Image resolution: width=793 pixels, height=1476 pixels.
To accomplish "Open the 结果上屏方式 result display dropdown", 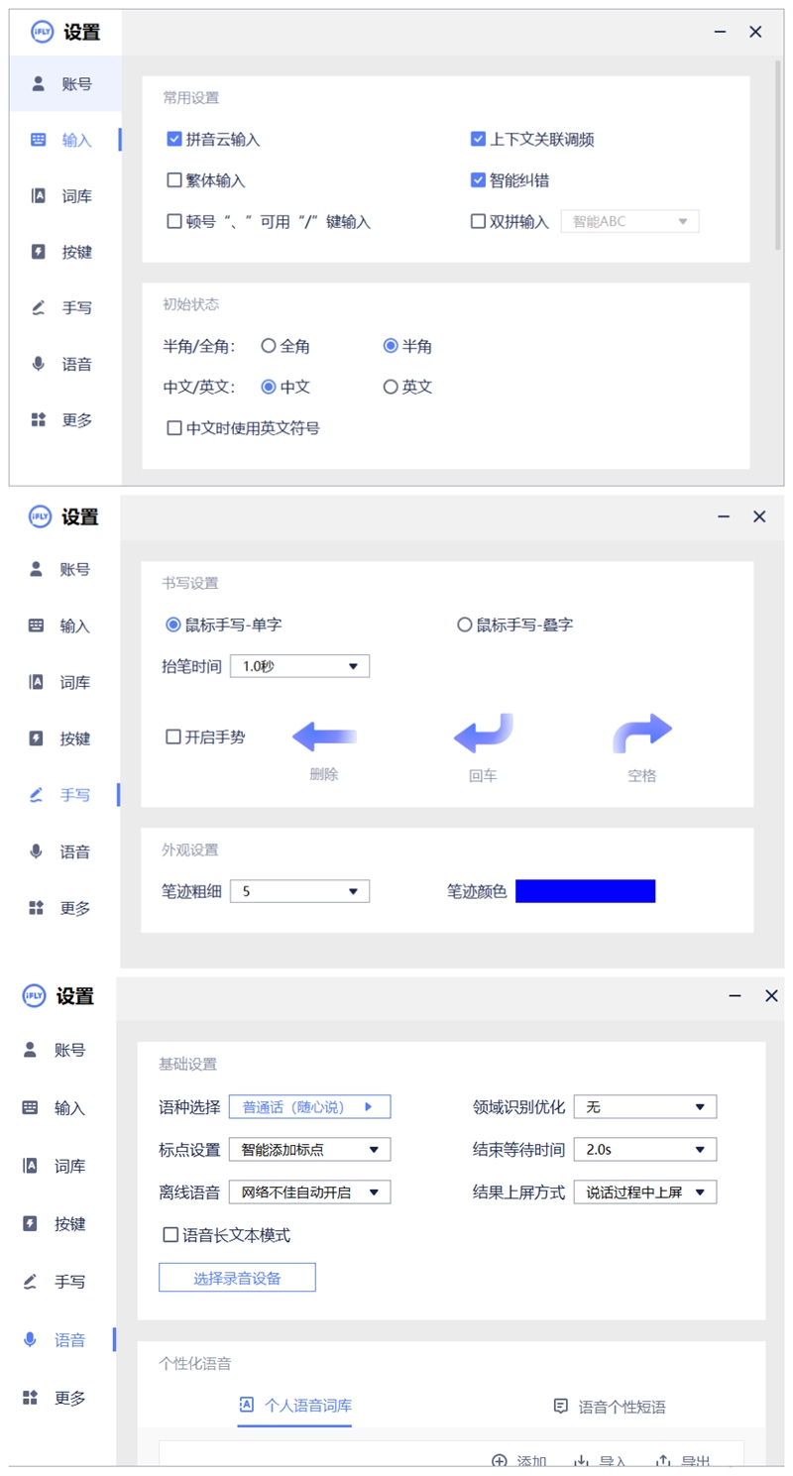I will point(644,1192).
